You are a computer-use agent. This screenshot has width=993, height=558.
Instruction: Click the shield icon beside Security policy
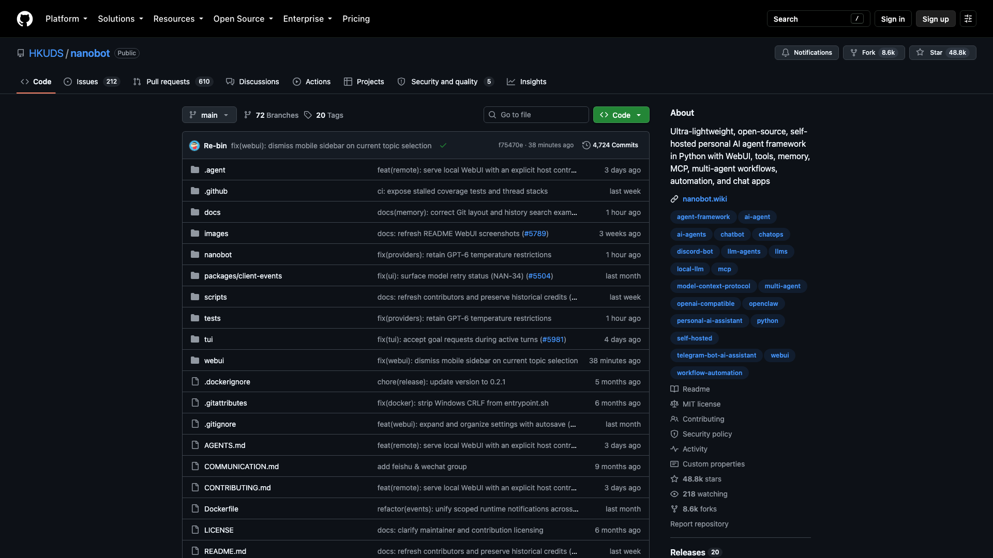674,434
